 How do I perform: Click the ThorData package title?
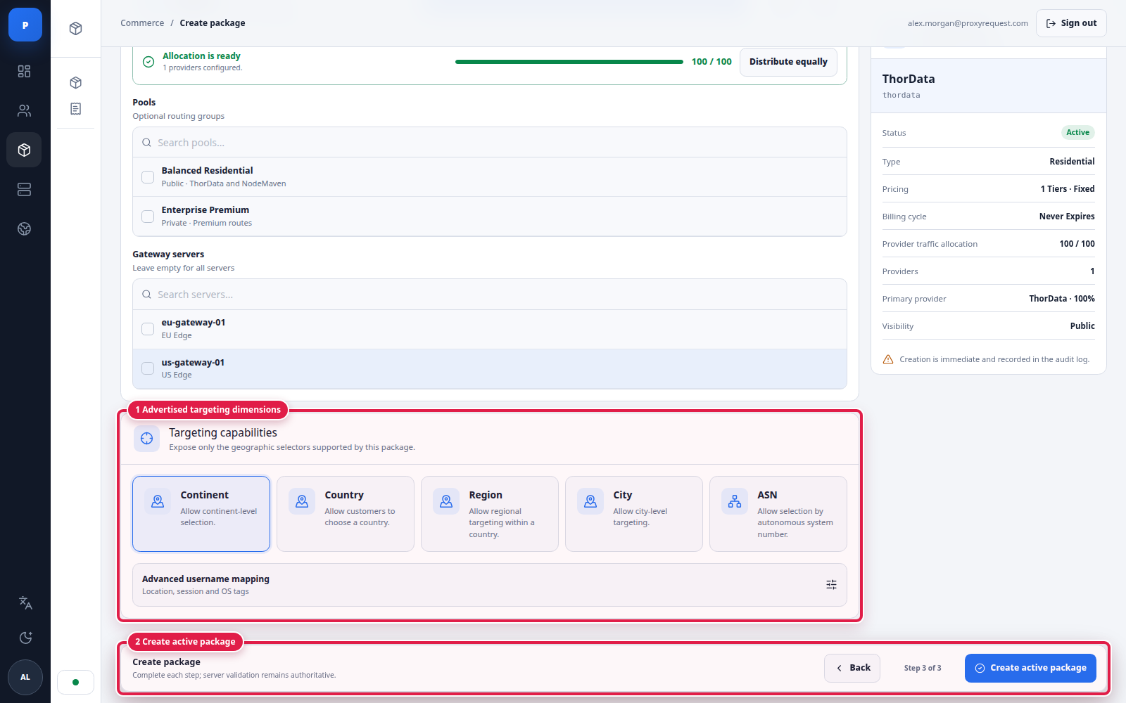909,79
